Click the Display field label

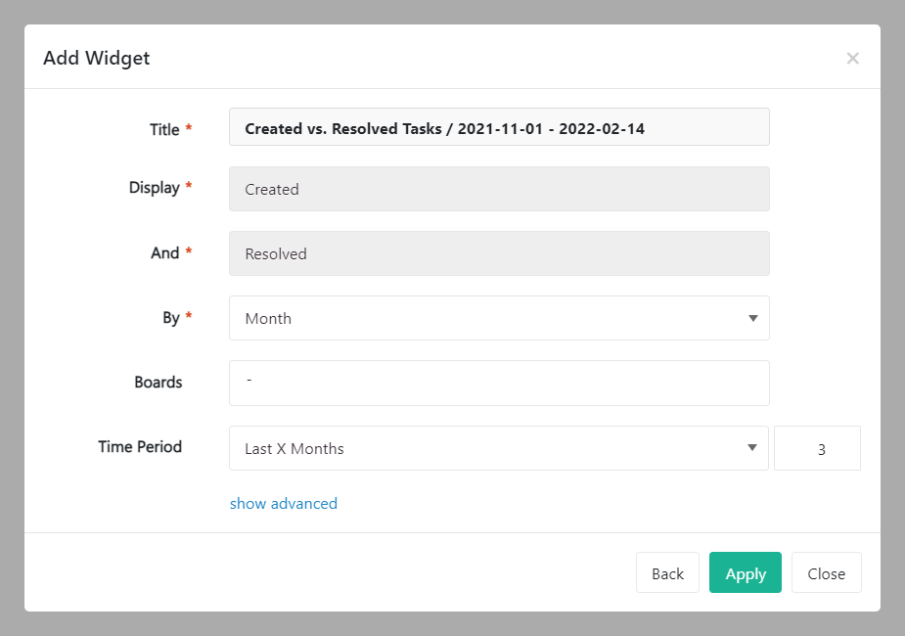155,188
